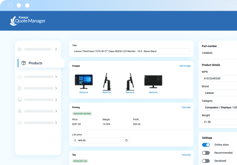
Task: Open the lower gear sidebar menu item
Action: click(x=37, y=111)
